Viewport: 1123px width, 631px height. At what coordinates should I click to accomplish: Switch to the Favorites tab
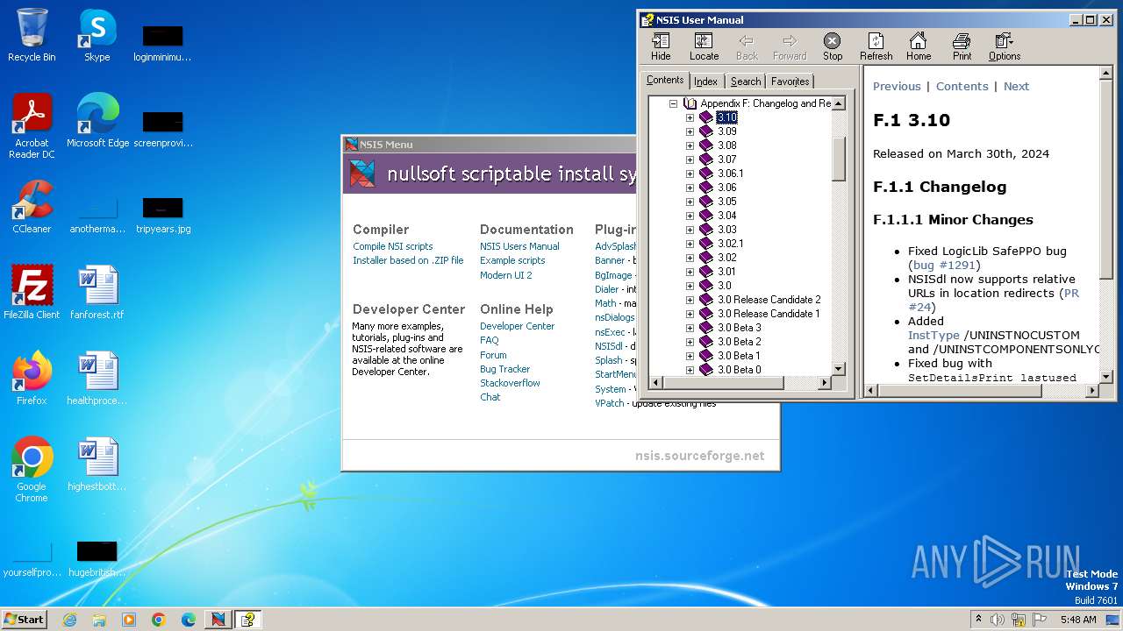pos(790,82)
